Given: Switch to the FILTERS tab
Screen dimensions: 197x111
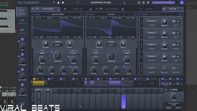Looking at the screenshot, I should 149,9.
